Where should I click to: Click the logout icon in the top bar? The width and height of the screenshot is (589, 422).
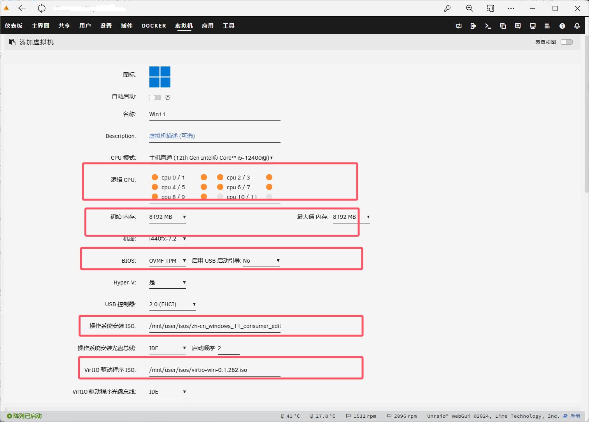tap(473, 26)
